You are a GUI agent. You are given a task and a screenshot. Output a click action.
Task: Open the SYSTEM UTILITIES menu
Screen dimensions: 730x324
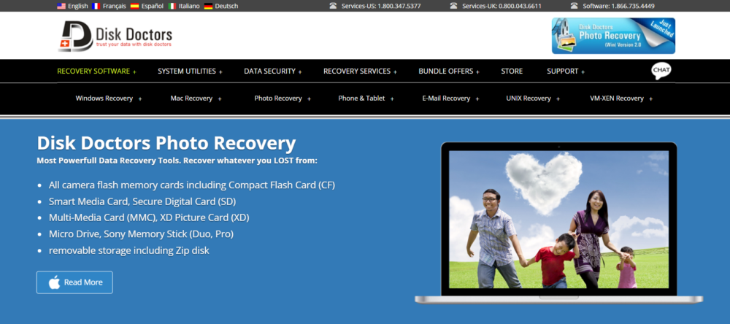tap(187, 72)
